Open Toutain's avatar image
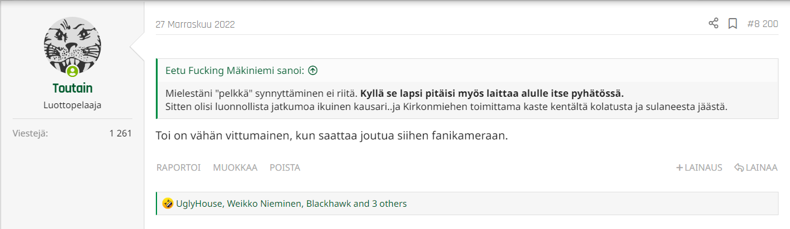The width and height of the screenshot is (790, 229). coord(72,47)
